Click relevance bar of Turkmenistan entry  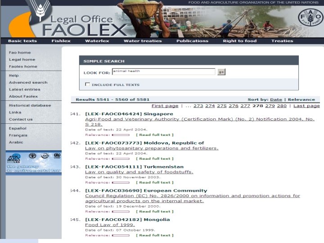(x=121, y=183)
